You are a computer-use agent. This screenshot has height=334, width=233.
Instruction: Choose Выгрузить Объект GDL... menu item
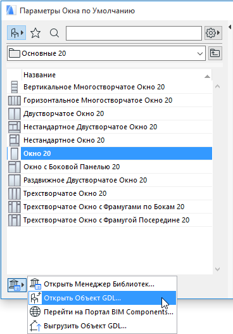point(102,326)
